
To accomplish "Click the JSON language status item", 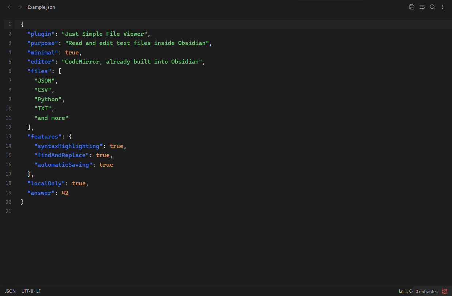I will [10, 291].
